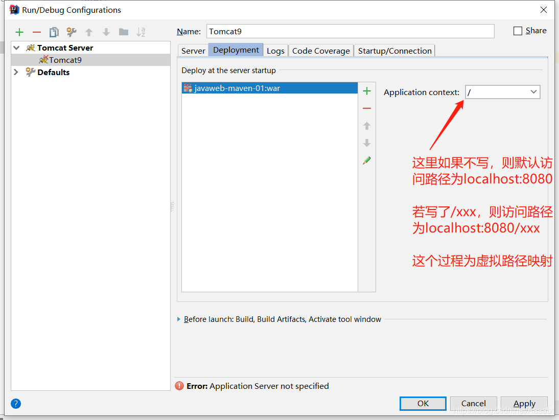
Task: Open help with question mark icon
Action: [16, 404]
